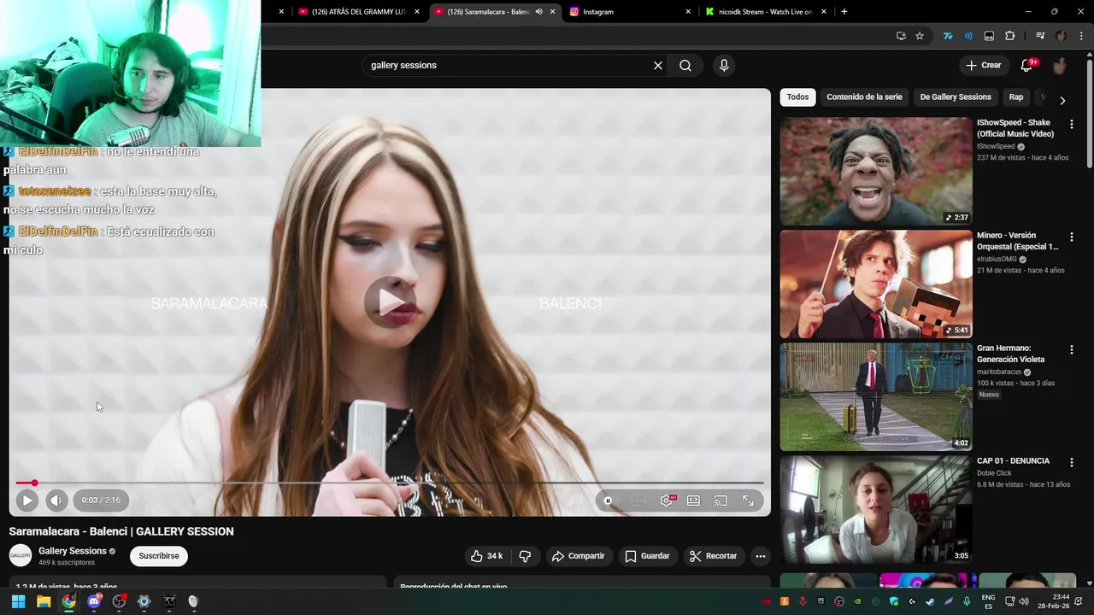Dislike the video
The height and width of the screenshot is (615, 1094).
click(x=525, y=556)
